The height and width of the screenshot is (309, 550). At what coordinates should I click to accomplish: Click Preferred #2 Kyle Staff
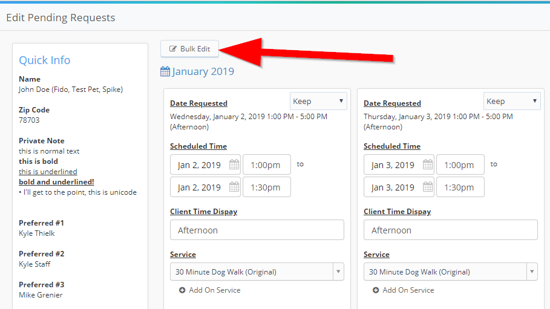[34, 264]
